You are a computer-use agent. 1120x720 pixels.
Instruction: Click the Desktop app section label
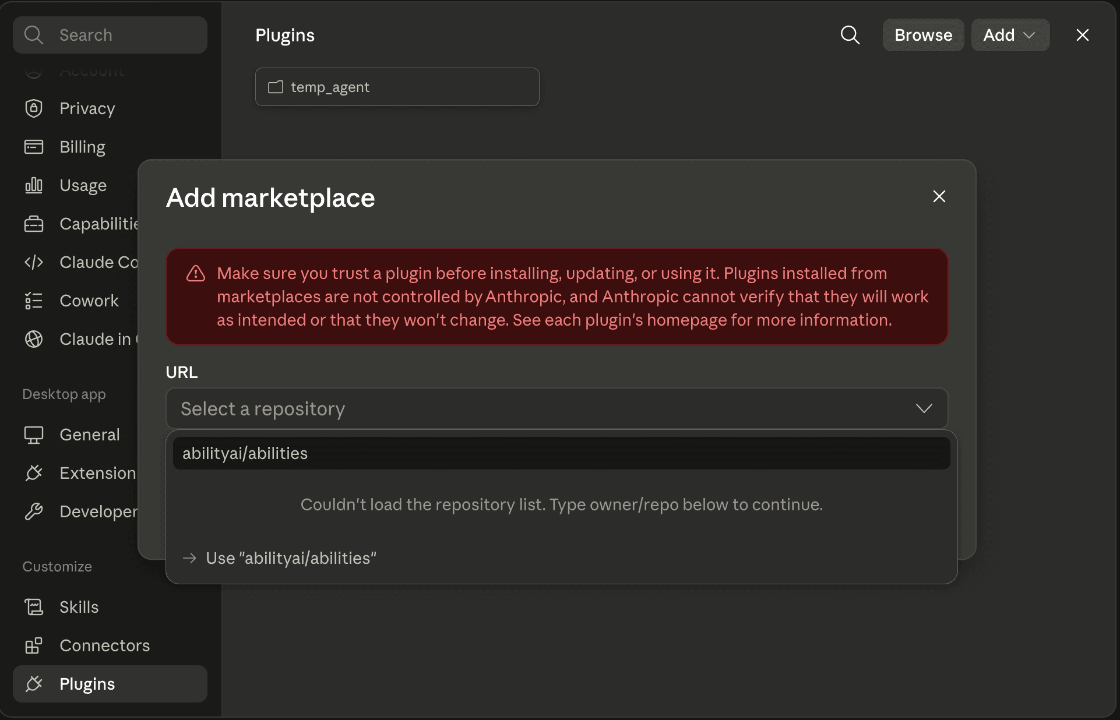click(64, 394)
